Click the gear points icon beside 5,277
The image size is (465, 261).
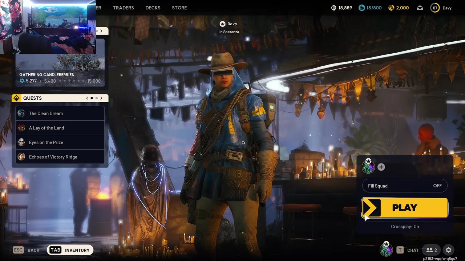pos(22,81)
